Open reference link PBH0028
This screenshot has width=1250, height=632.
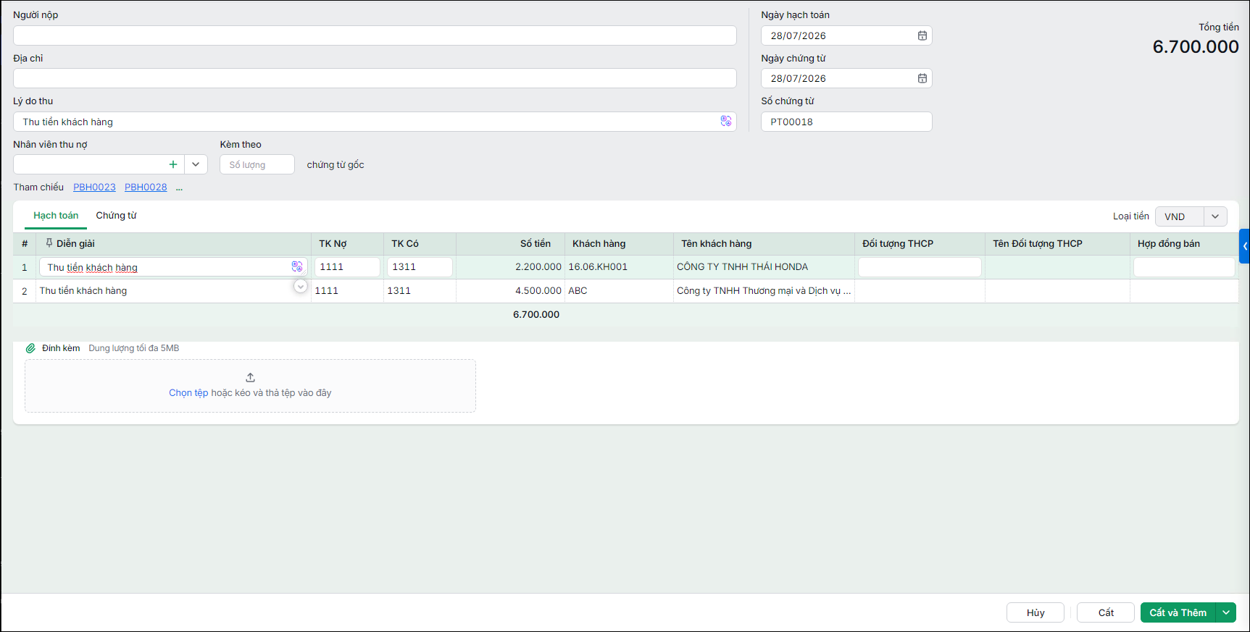coord(146,188)
